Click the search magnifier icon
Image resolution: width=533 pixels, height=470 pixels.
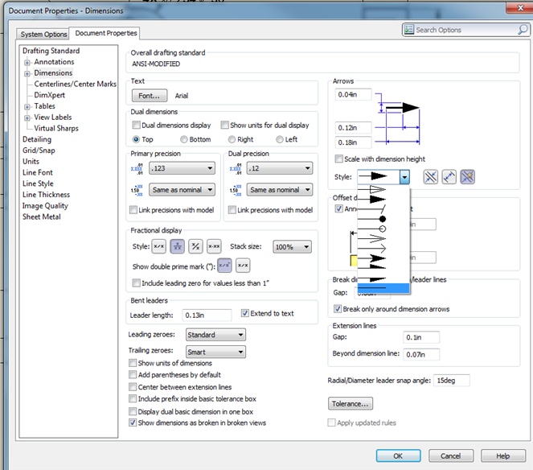523,30
